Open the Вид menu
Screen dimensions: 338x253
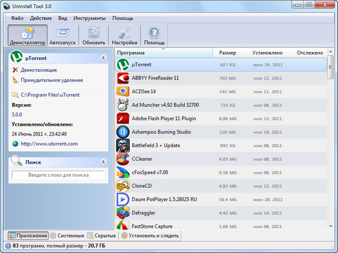tap(63, 18)
